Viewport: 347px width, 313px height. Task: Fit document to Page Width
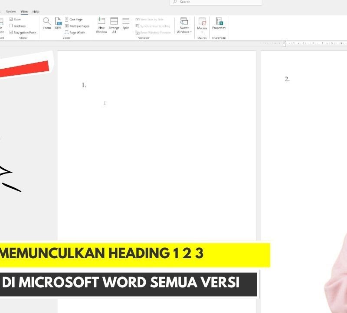[x=75, y=33]
